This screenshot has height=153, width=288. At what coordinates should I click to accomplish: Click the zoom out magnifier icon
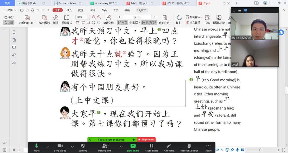pos(94,17)
